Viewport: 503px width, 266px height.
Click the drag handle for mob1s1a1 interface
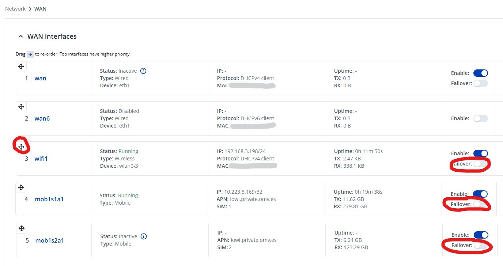[x=21, y=187]
